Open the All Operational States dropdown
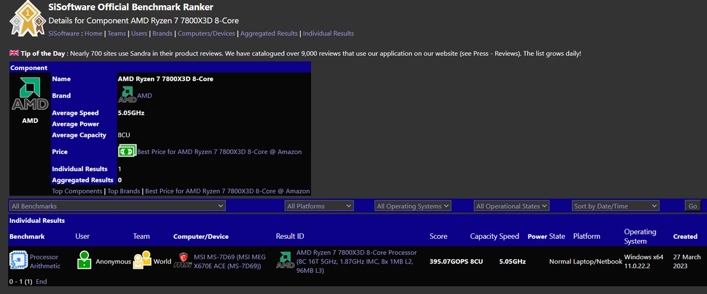The height and width of the screenshot is (294, 707). [x=511, y=206]
